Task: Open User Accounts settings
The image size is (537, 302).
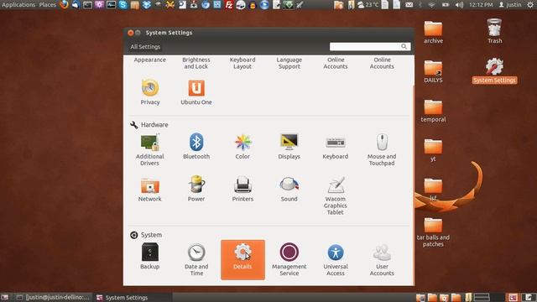Action: [382, 260]
